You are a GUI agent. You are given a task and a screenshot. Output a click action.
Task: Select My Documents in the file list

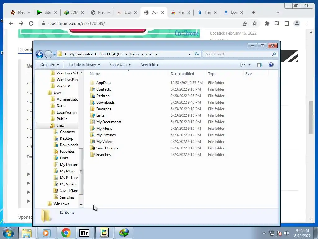coord(109,122)
